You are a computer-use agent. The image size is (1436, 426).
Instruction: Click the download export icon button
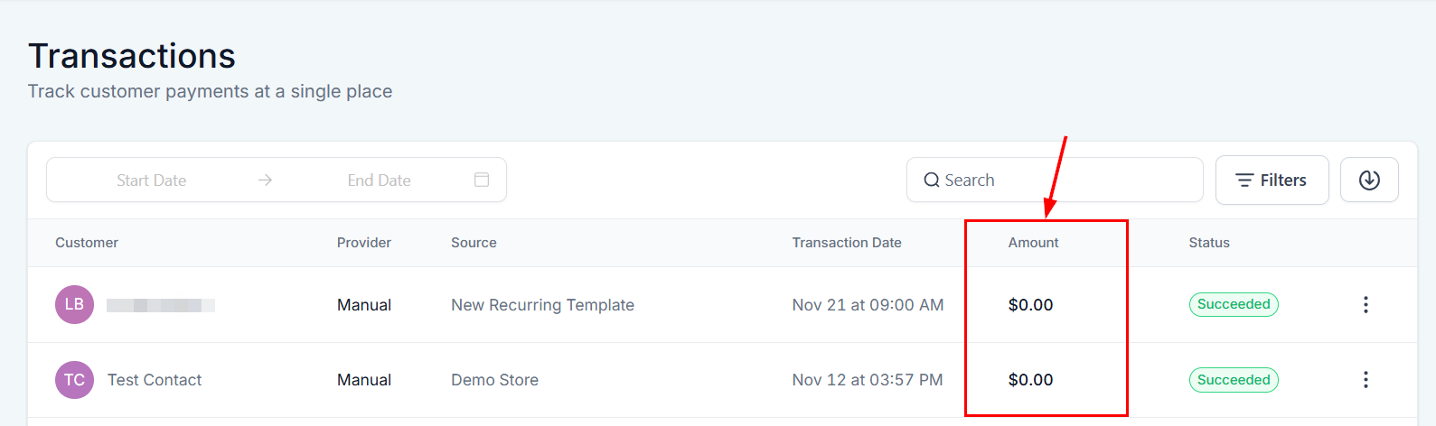click(1369, 181)
